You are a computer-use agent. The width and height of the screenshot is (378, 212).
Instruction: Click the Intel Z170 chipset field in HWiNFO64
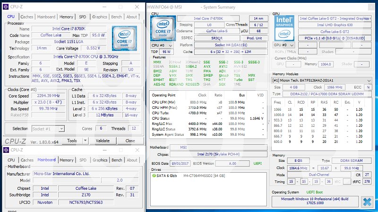pyautogui.click(x=218, y=154)
